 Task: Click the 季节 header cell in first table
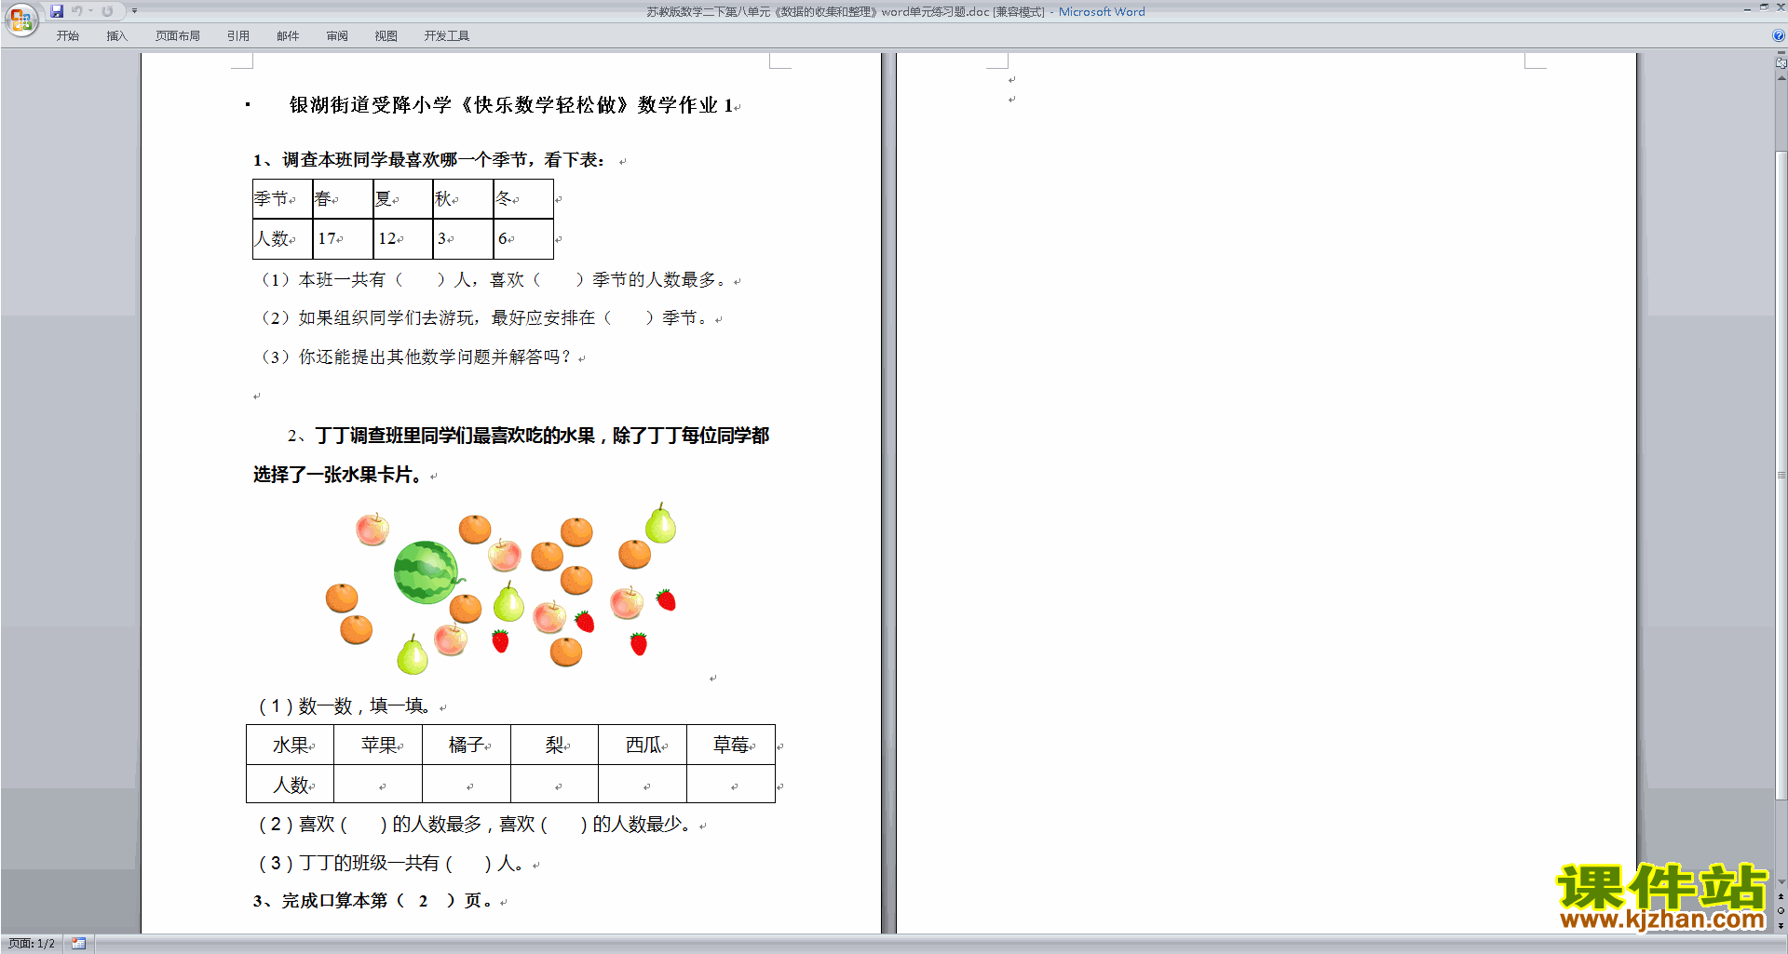click(x=282, y=199)
